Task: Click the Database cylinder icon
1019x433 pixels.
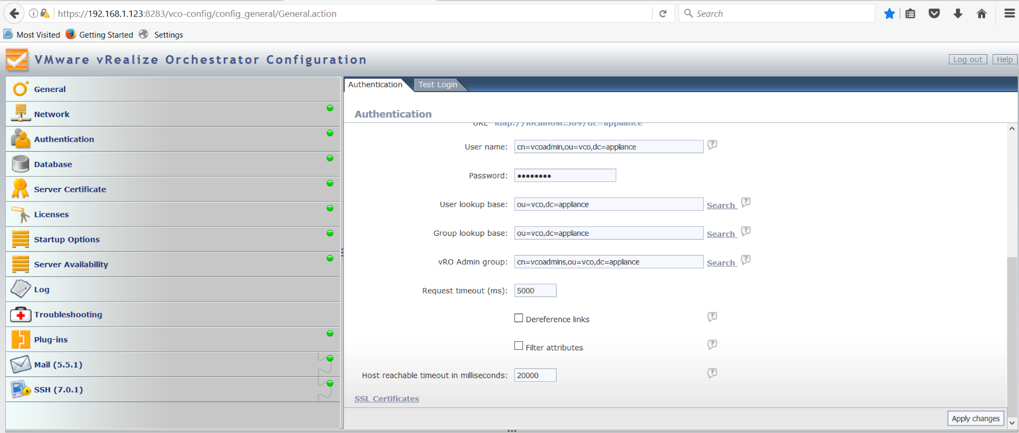Action: coord(20,164)
